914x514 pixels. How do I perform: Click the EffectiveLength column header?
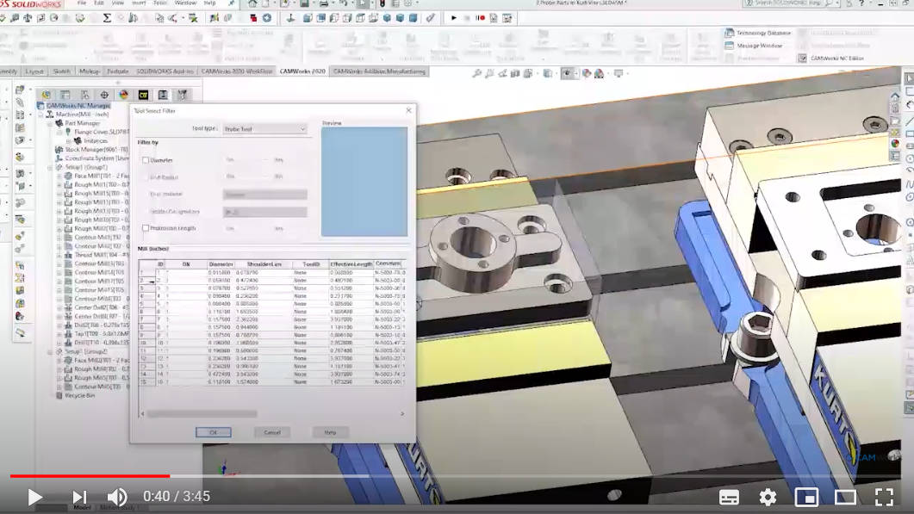pyautogui.click(x=351, y=264)
